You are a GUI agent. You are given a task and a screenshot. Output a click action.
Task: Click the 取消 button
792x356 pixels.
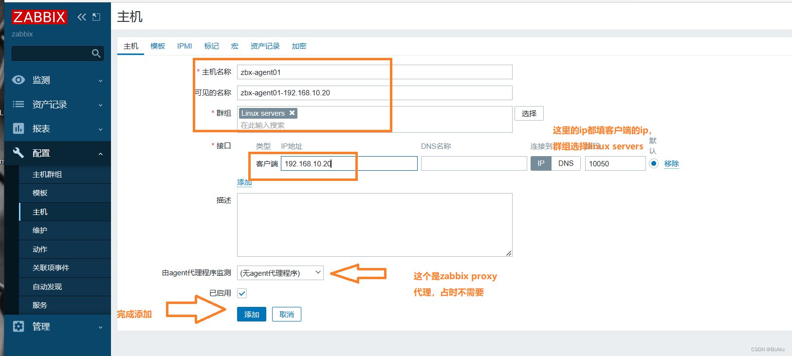coord(287,314)
